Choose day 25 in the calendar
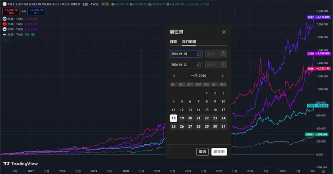 [x=174, y=126]
